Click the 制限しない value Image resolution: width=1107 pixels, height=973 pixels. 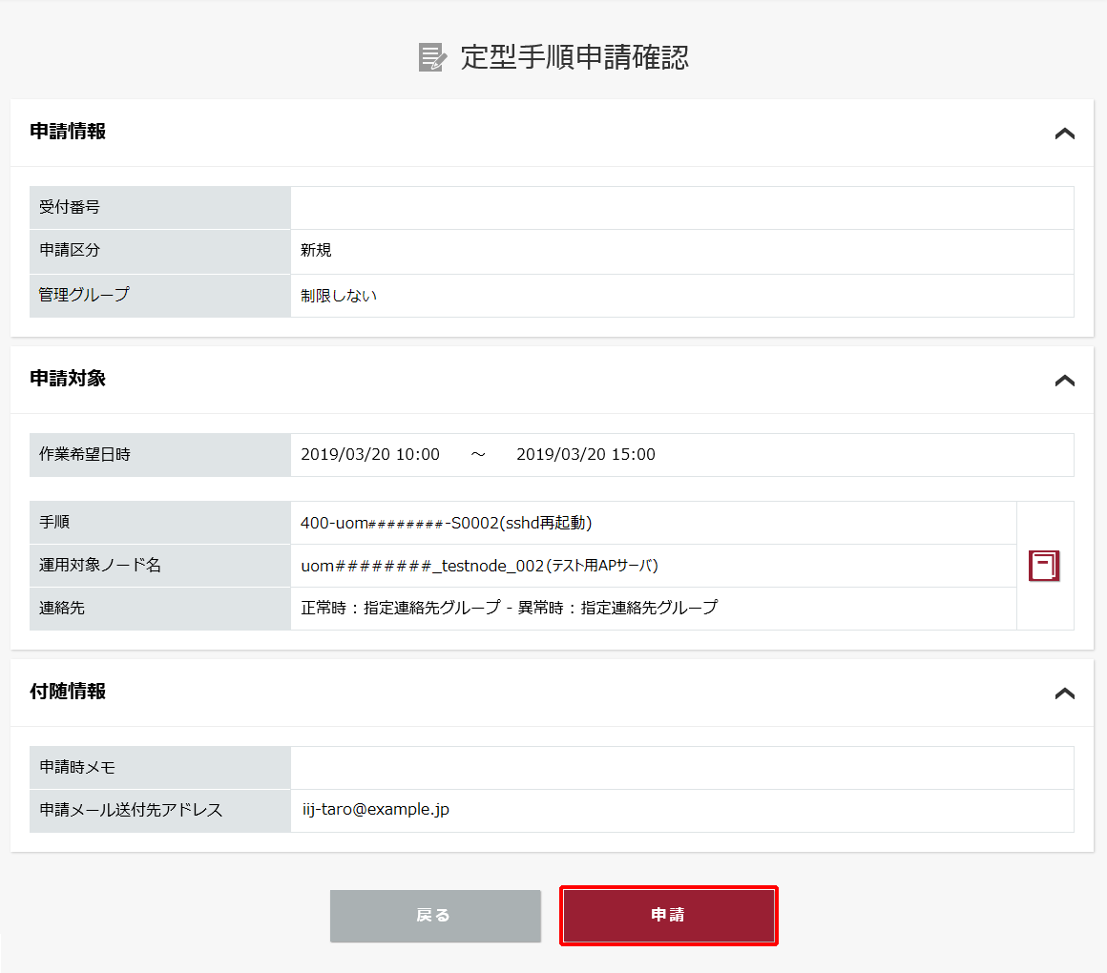(x=339, y=296)
